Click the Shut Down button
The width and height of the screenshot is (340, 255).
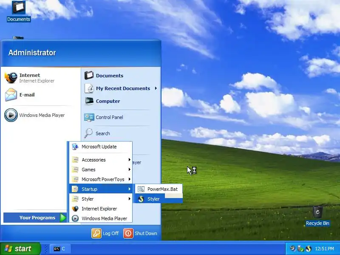[140, 233]
